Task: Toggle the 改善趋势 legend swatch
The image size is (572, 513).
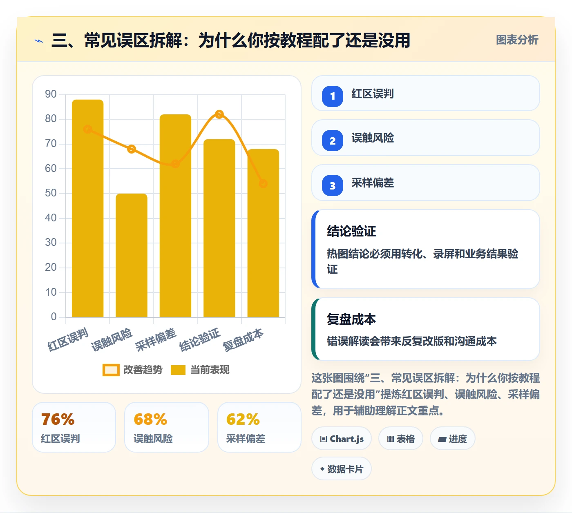Action: tap(111, 370)
